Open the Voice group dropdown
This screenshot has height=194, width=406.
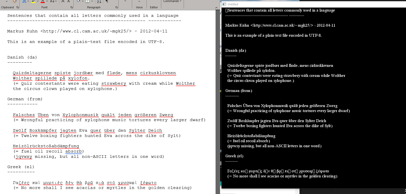coord(139,1)
